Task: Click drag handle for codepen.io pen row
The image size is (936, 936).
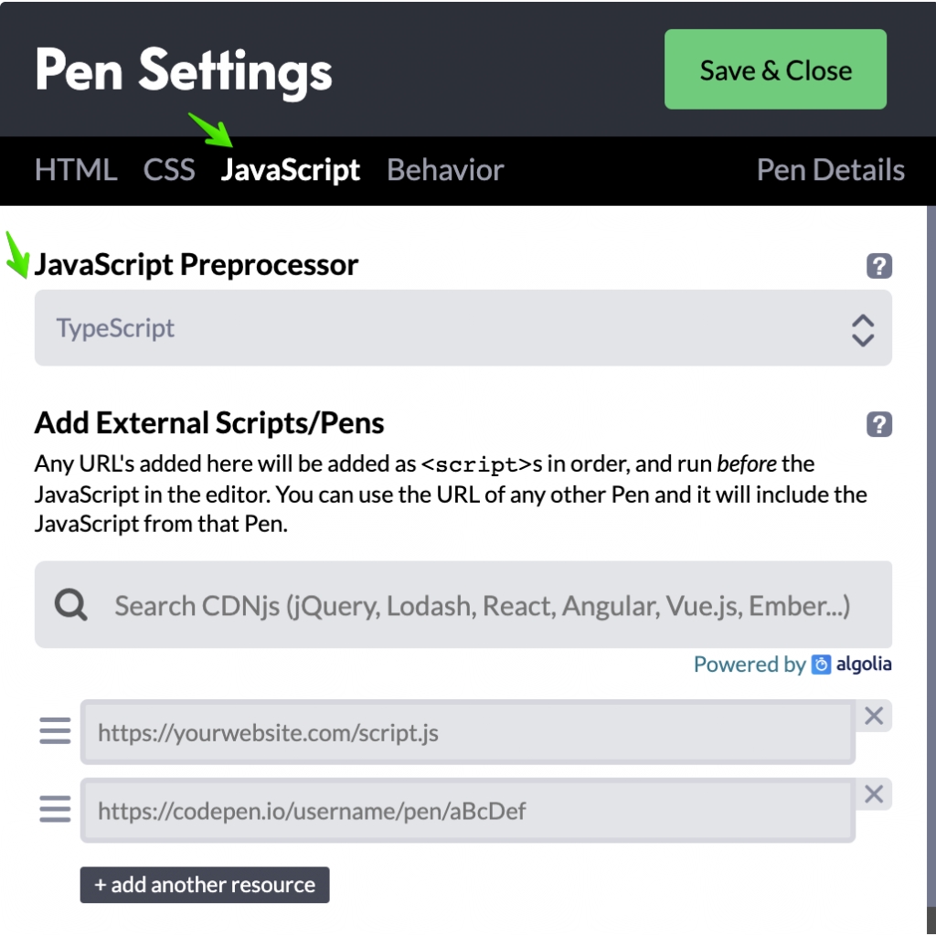Action: coord(55,809)
